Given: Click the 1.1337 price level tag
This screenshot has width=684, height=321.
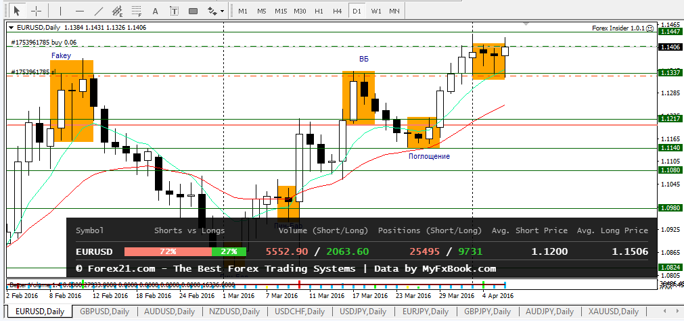Looking at the screenshot, I should pyautogui.click(x=670, y=72).
